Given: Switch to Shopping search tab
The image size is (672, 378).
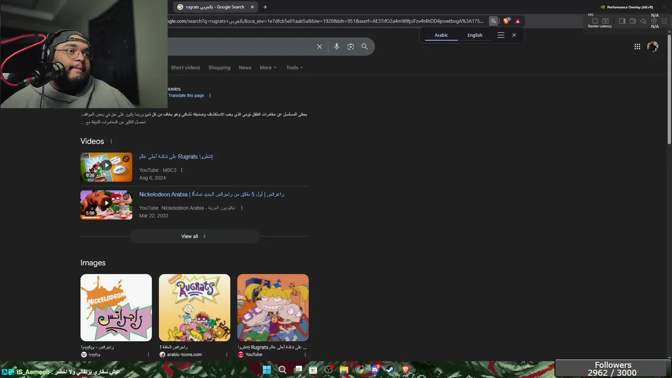Looking at the screenshot, I should [x=219, y=68].
